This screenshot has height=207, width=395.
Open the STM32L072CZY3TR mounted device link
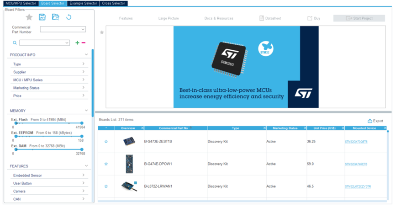point(358,186)
